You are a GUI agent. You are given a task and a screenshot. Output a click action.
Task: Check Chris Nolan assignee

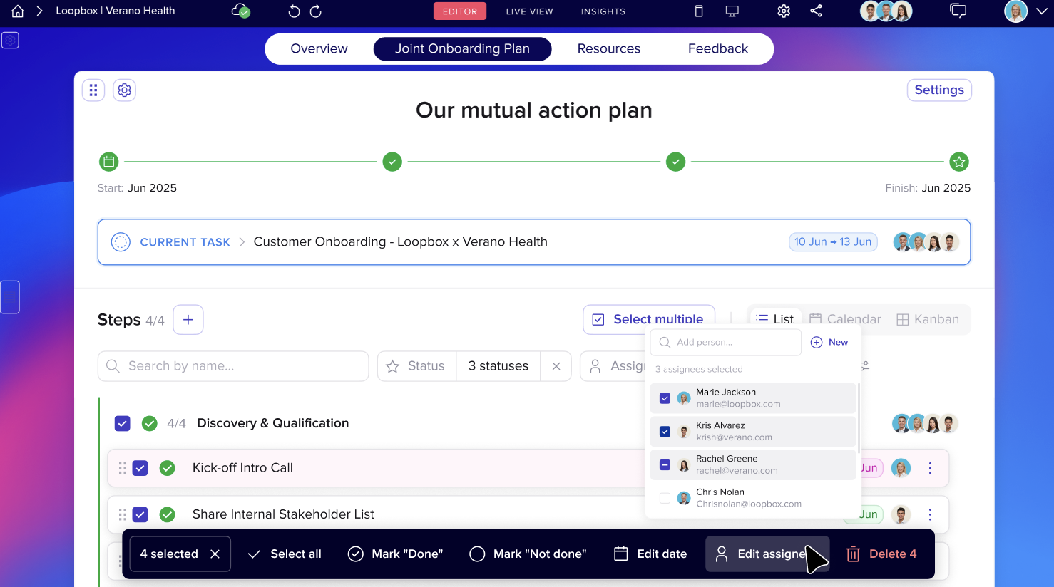point(665,498)
